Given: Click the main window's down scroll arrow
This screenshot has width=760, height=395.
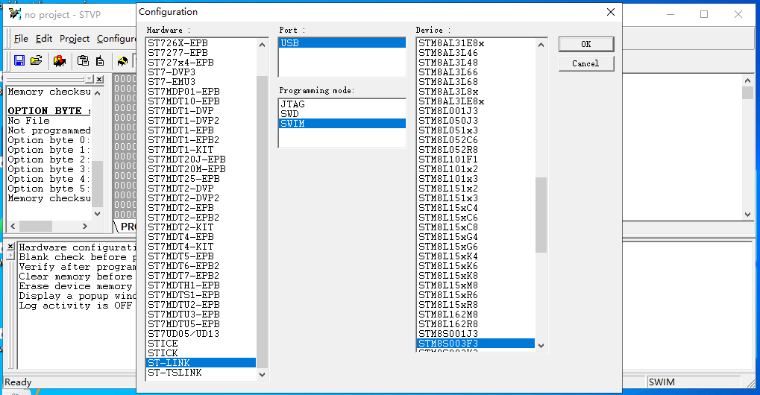Looking at the screenshot, I should click(747, 214).
